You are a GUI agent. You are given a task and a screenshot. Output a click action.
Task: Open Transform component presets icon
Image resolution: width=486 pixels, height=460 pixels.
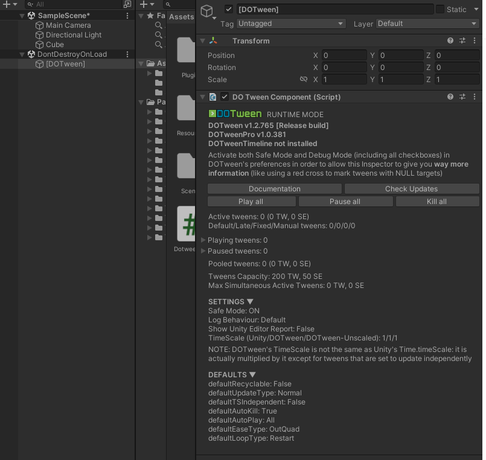[462, 40]
